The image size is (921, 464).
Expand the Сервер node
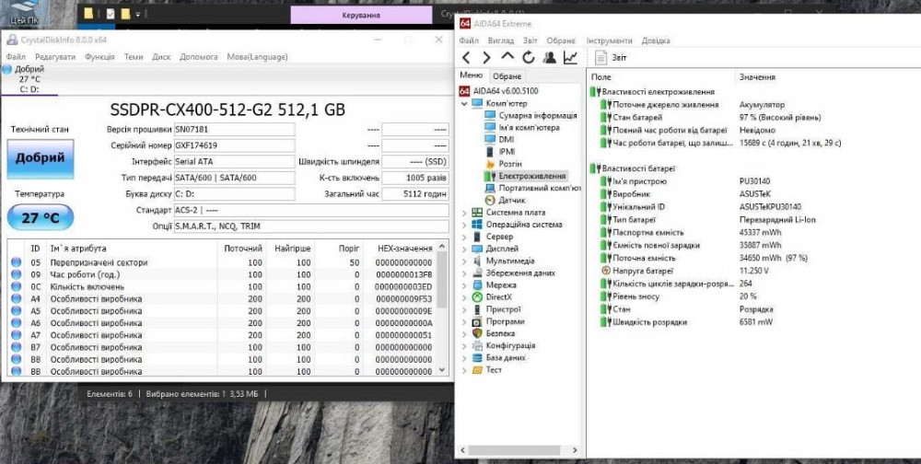pyautogui.click(x=464, y=237)
